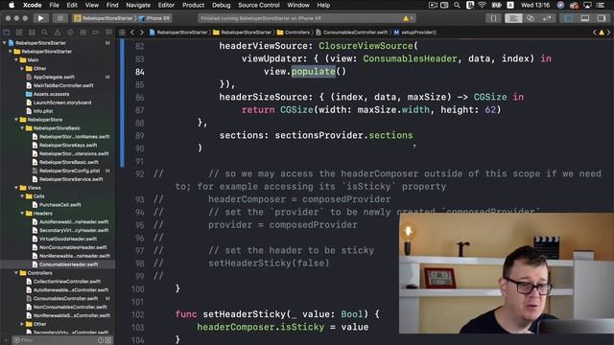This screenshot has width=614, height=345.
Task: Show the Breakpoint navigator
Action: click(96, 33)
